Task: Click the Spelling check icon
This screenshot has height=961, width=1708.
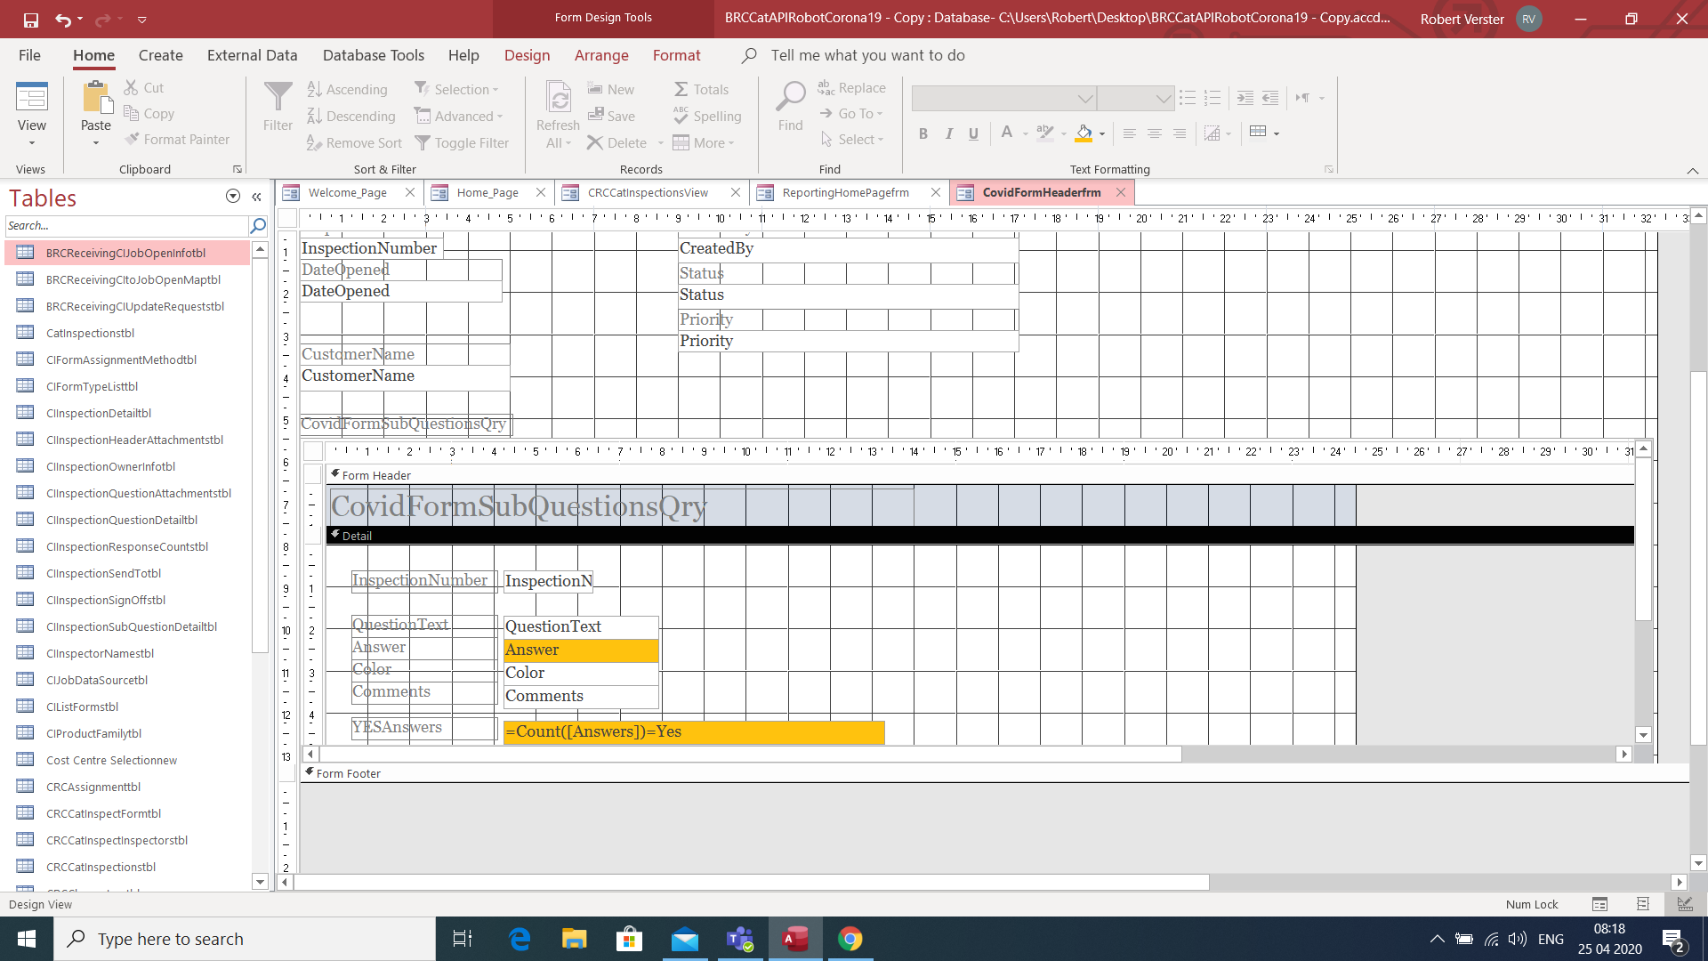Action: pos(681,116)
